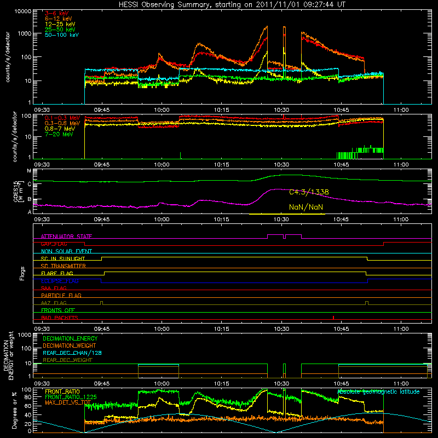Click the '0.3-0.8 MeV' legend entry
The image size is (438, 438).
coord(62,123)
